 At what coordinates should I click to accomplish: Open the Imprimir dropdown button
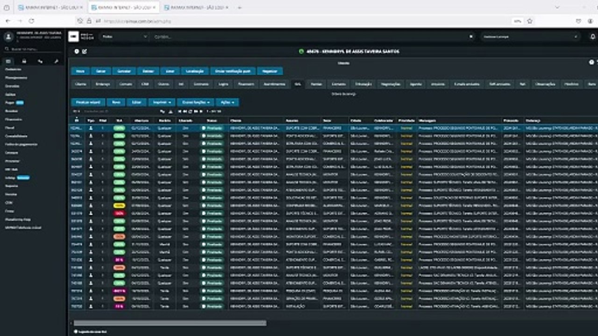162,102
